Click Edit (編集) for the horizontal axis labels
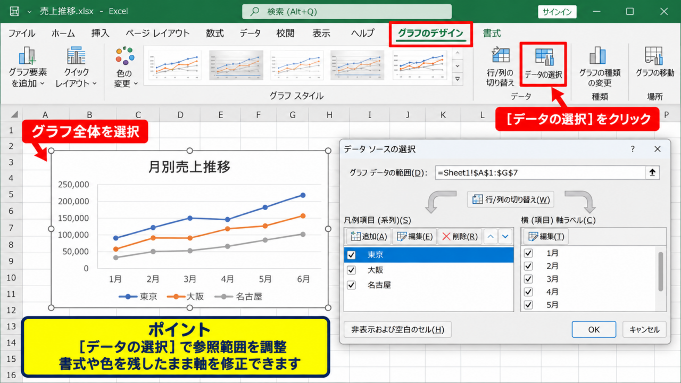The height and width of the screenshot is (383, 681). [546, 237]
